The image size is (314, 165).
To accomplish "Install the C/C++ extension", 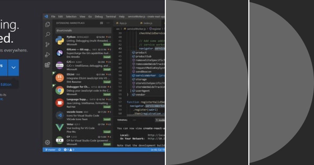I will click(107, 69).
